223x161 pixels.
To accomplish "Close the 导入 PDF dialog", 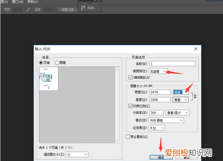I will point(196,49).
